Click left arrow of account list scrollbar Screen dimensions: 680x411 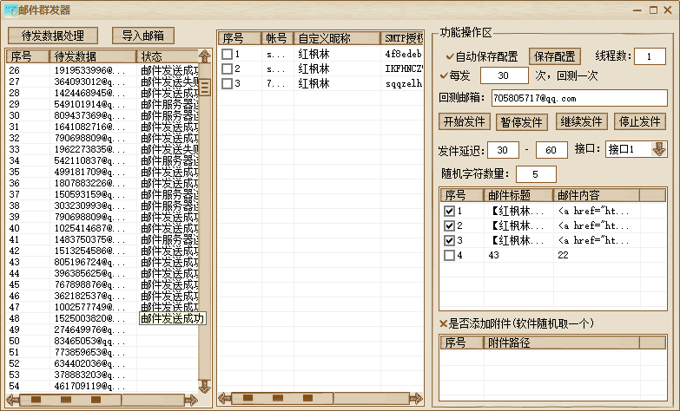(x=225, y=399)
